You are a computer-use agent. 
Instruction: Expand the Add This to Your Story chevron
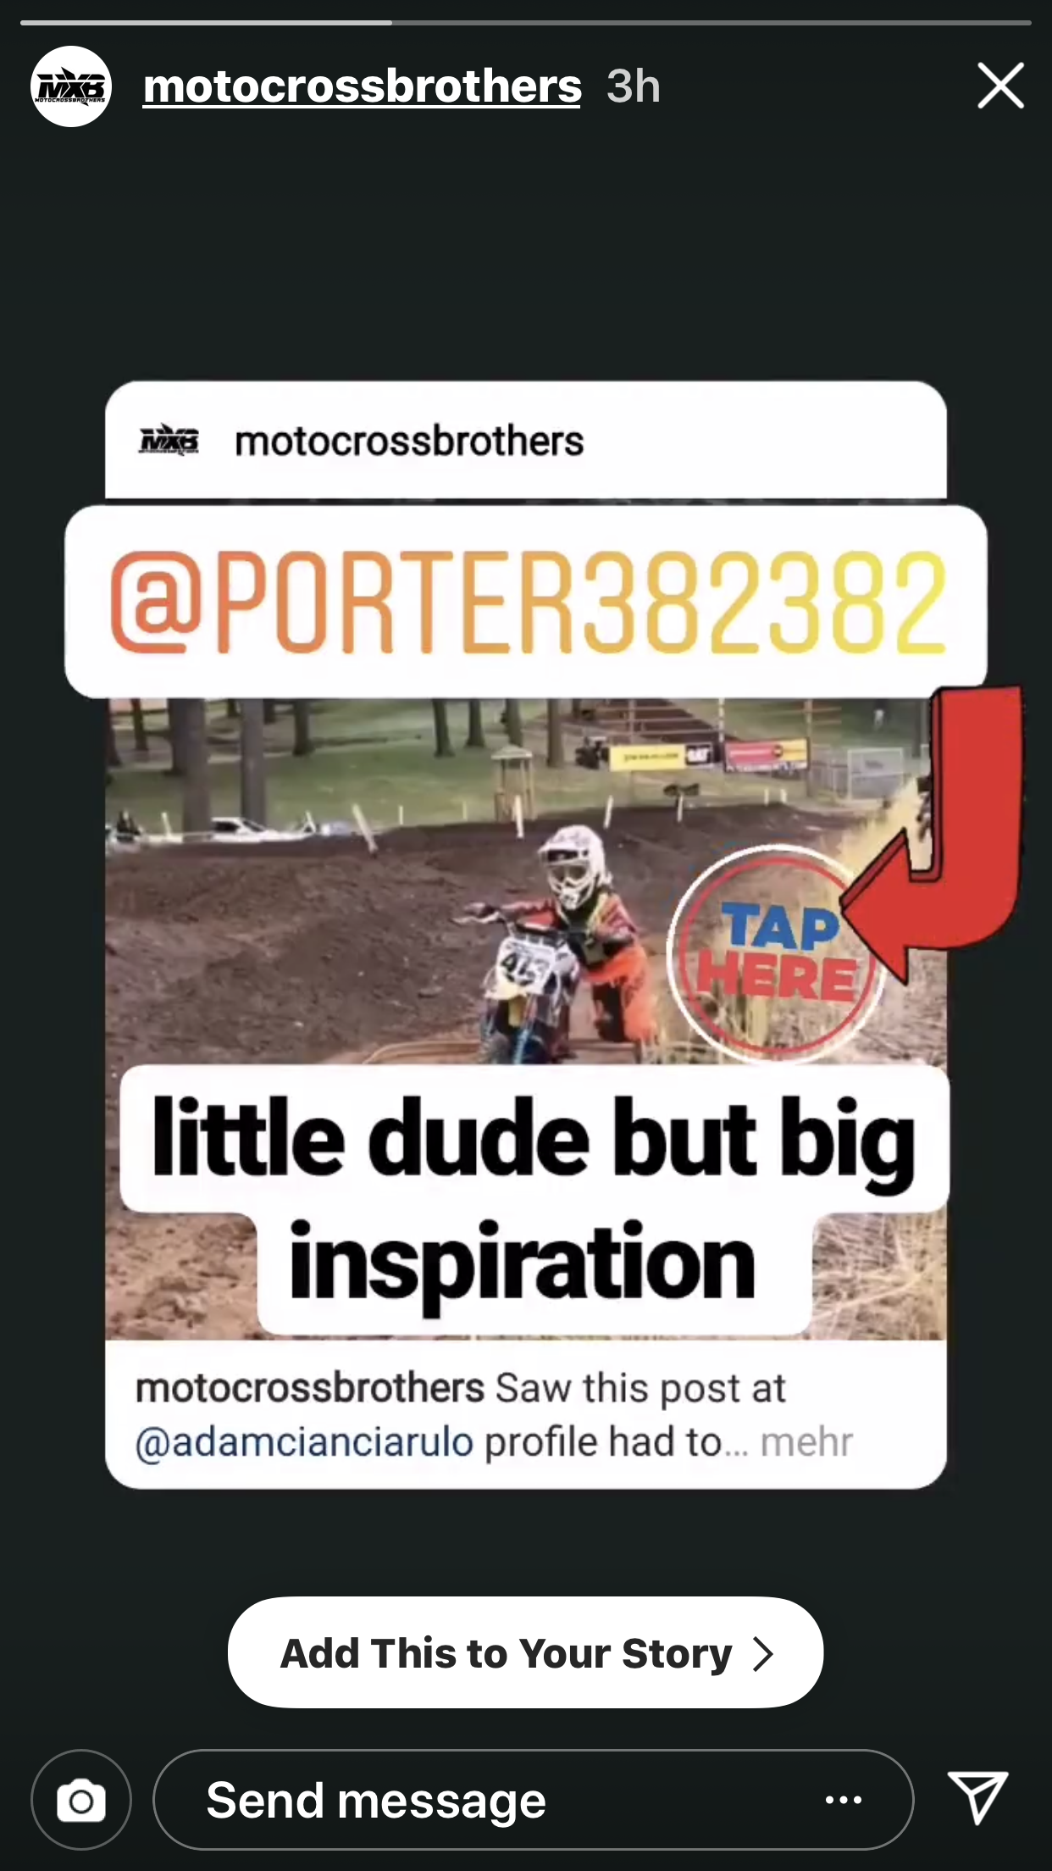pos(763,1653)
